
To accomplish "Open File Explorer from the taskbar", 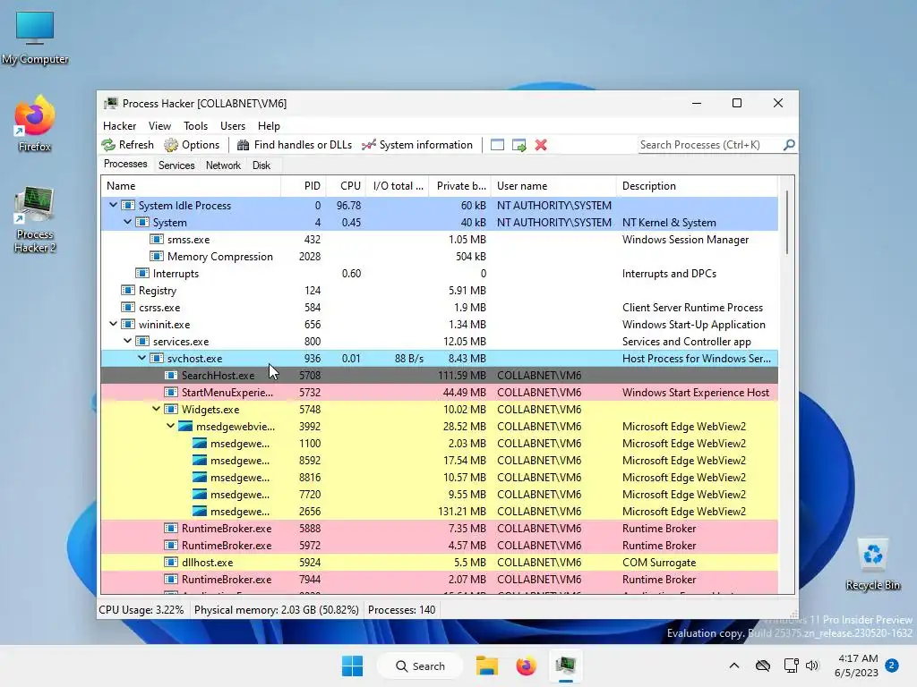I will point(486,666).
